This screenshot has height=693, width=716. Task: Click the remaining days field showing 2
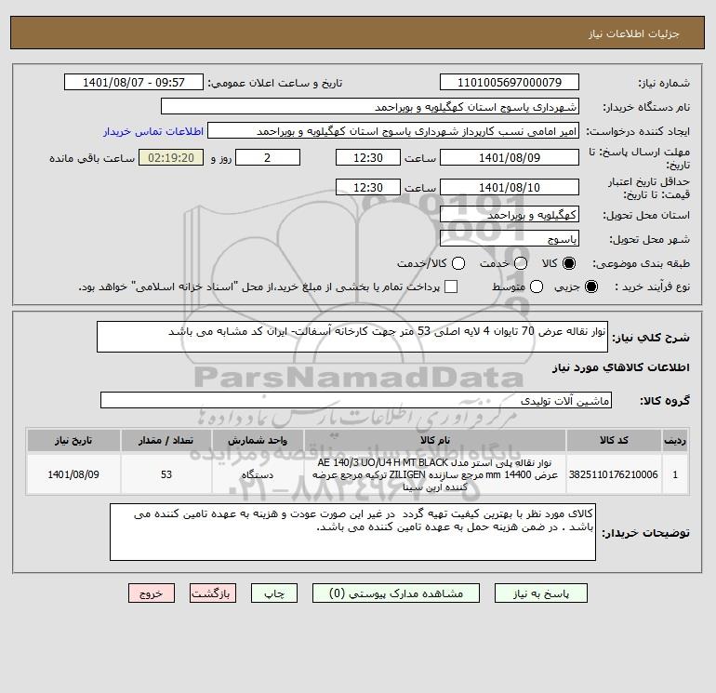(268, 157)
